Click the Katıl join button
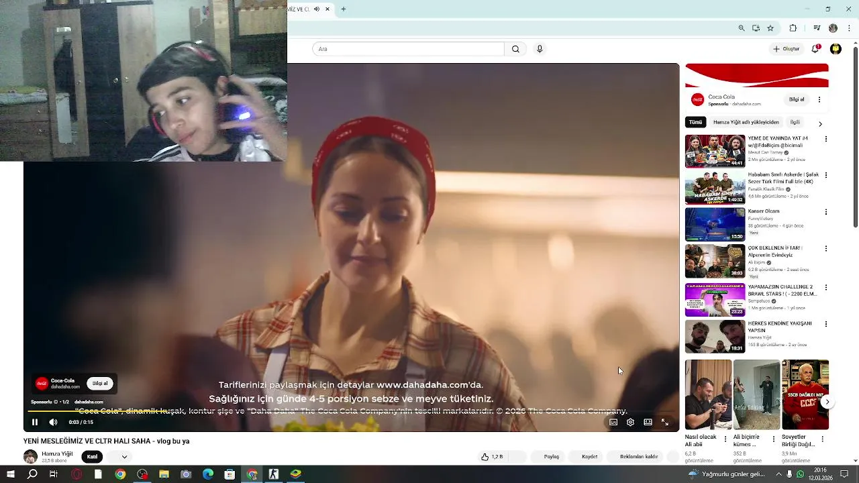859x483 pixels. (x=92, y=457)
